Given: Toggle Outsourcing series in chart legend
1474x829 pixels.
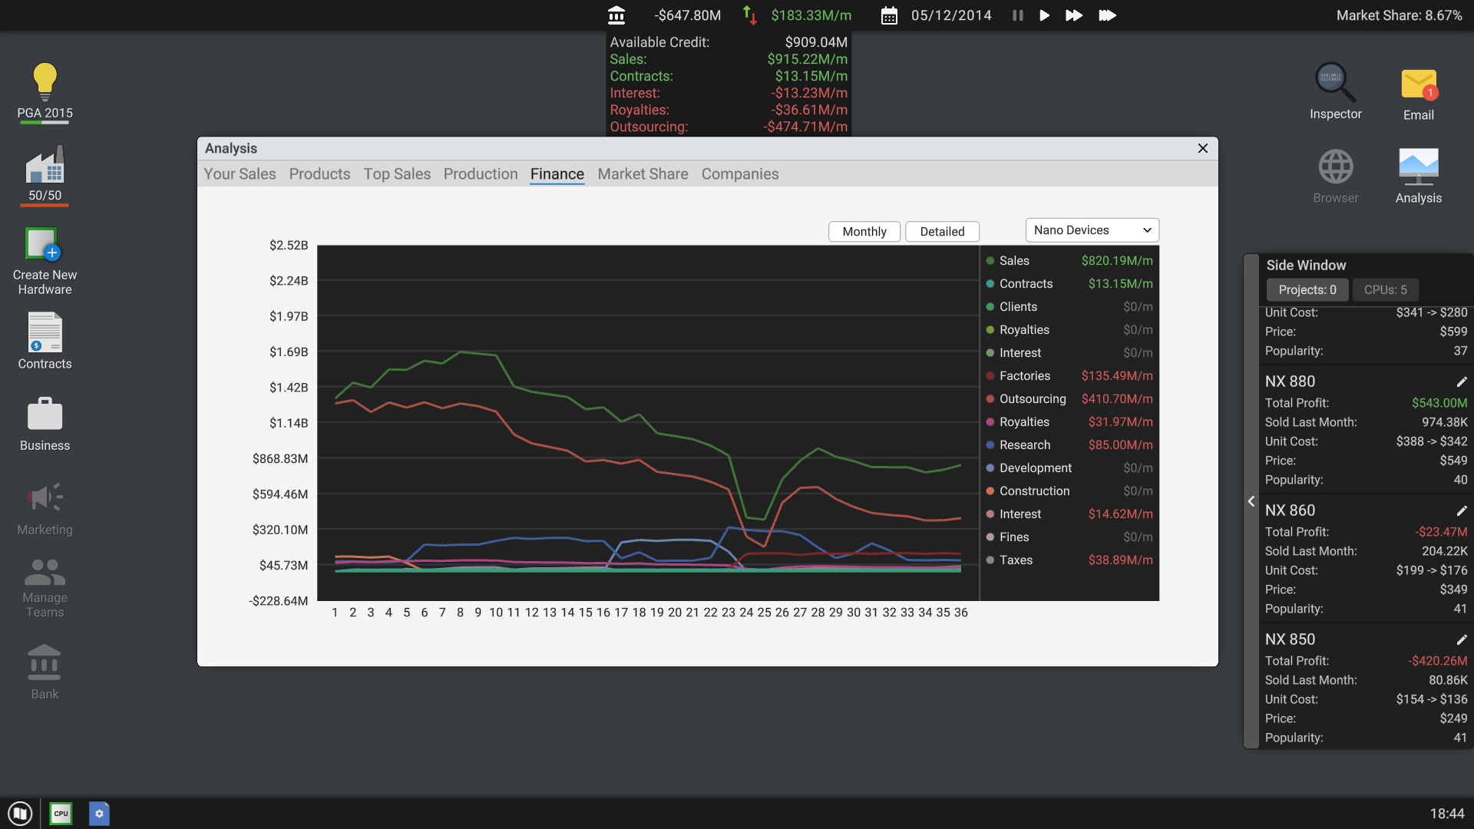Looking at the screenshot, I should click(x=1032, y=399).
